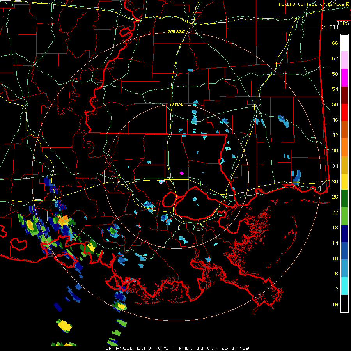The width and height of the screenshot is (351, 351).
Task: Click the white swatch atop the tops scale
Action: [344, 43]
